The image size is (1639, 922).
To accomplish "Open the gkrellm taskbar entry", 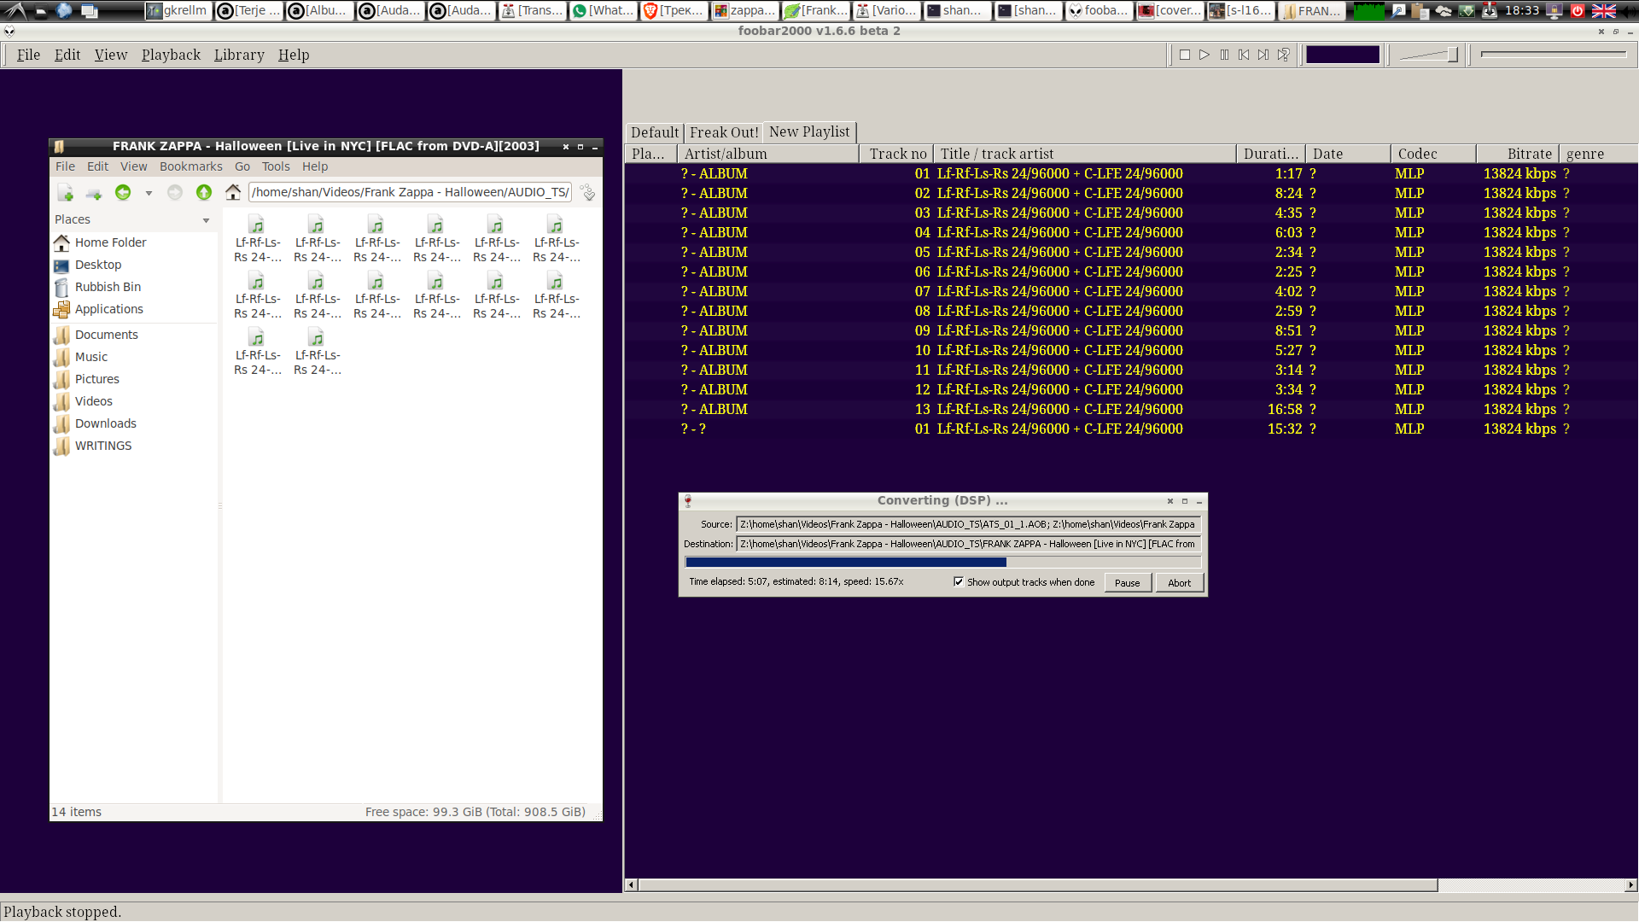I will [x=177, y=11].
